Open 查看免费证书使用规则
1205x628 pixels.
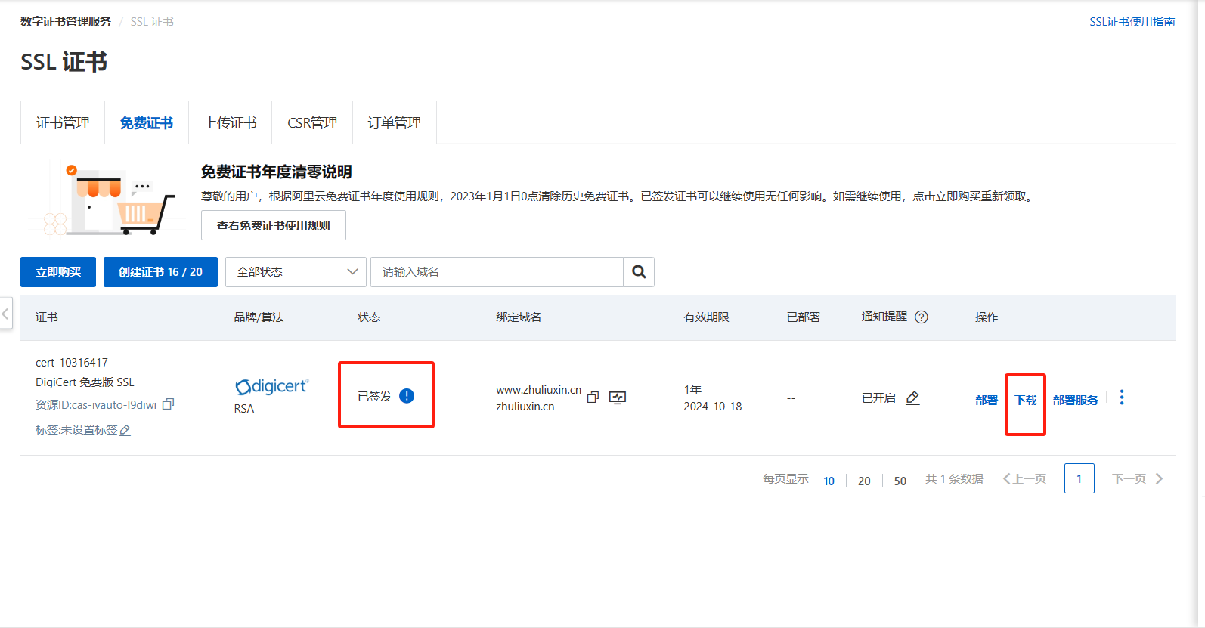coord(274,225)
